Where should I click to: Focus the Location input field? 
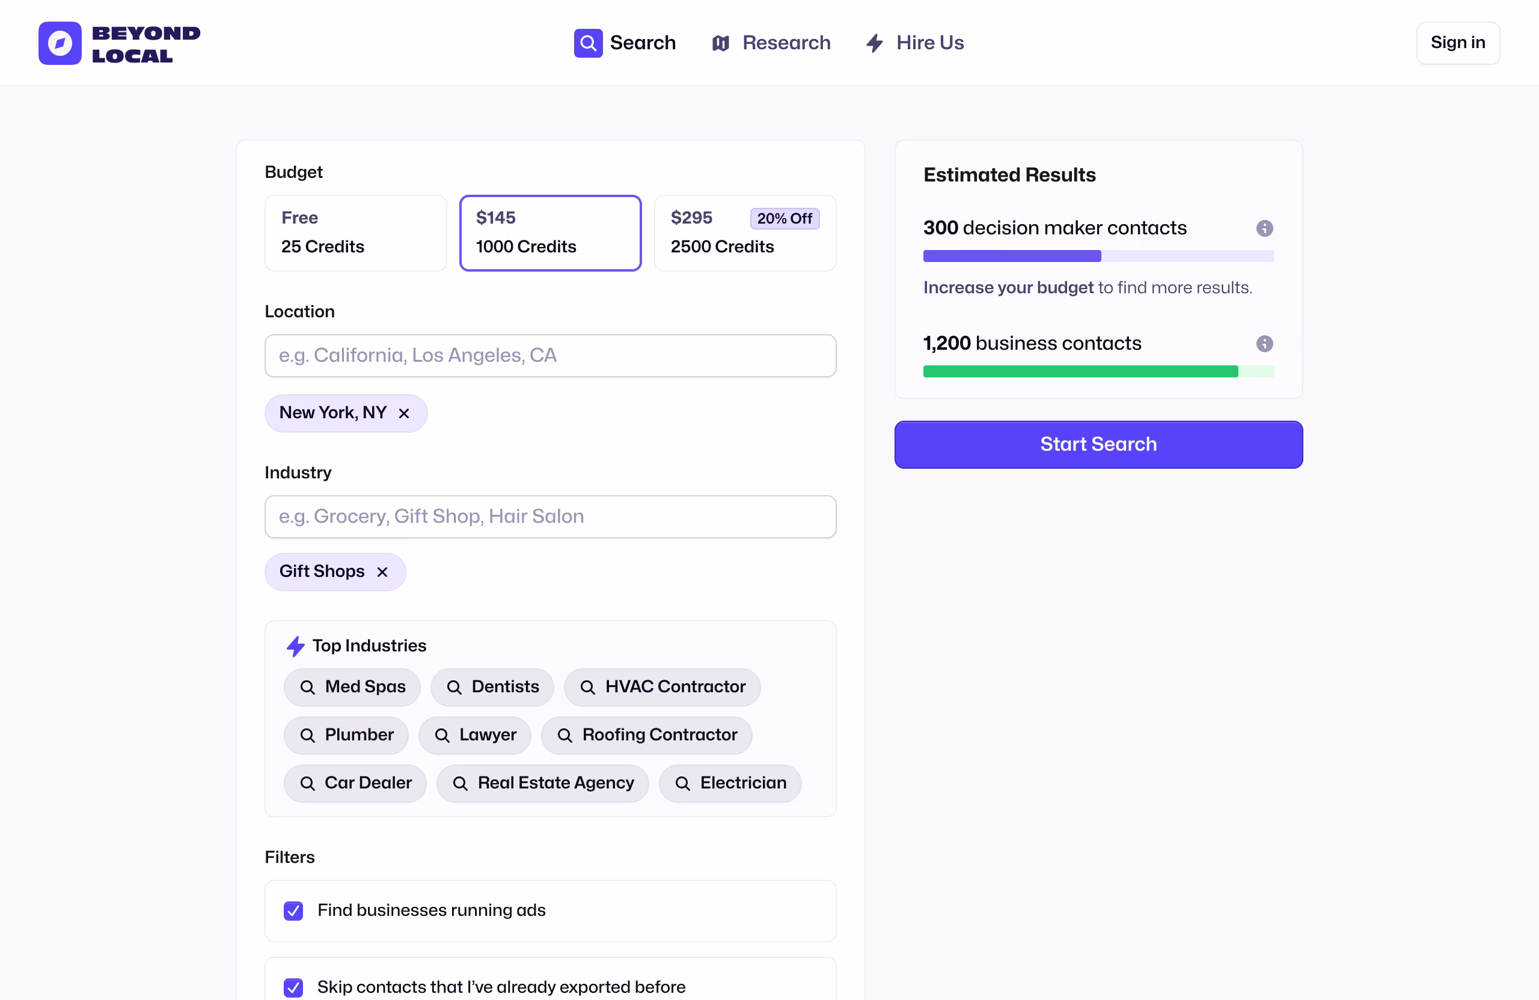[550, 356]
